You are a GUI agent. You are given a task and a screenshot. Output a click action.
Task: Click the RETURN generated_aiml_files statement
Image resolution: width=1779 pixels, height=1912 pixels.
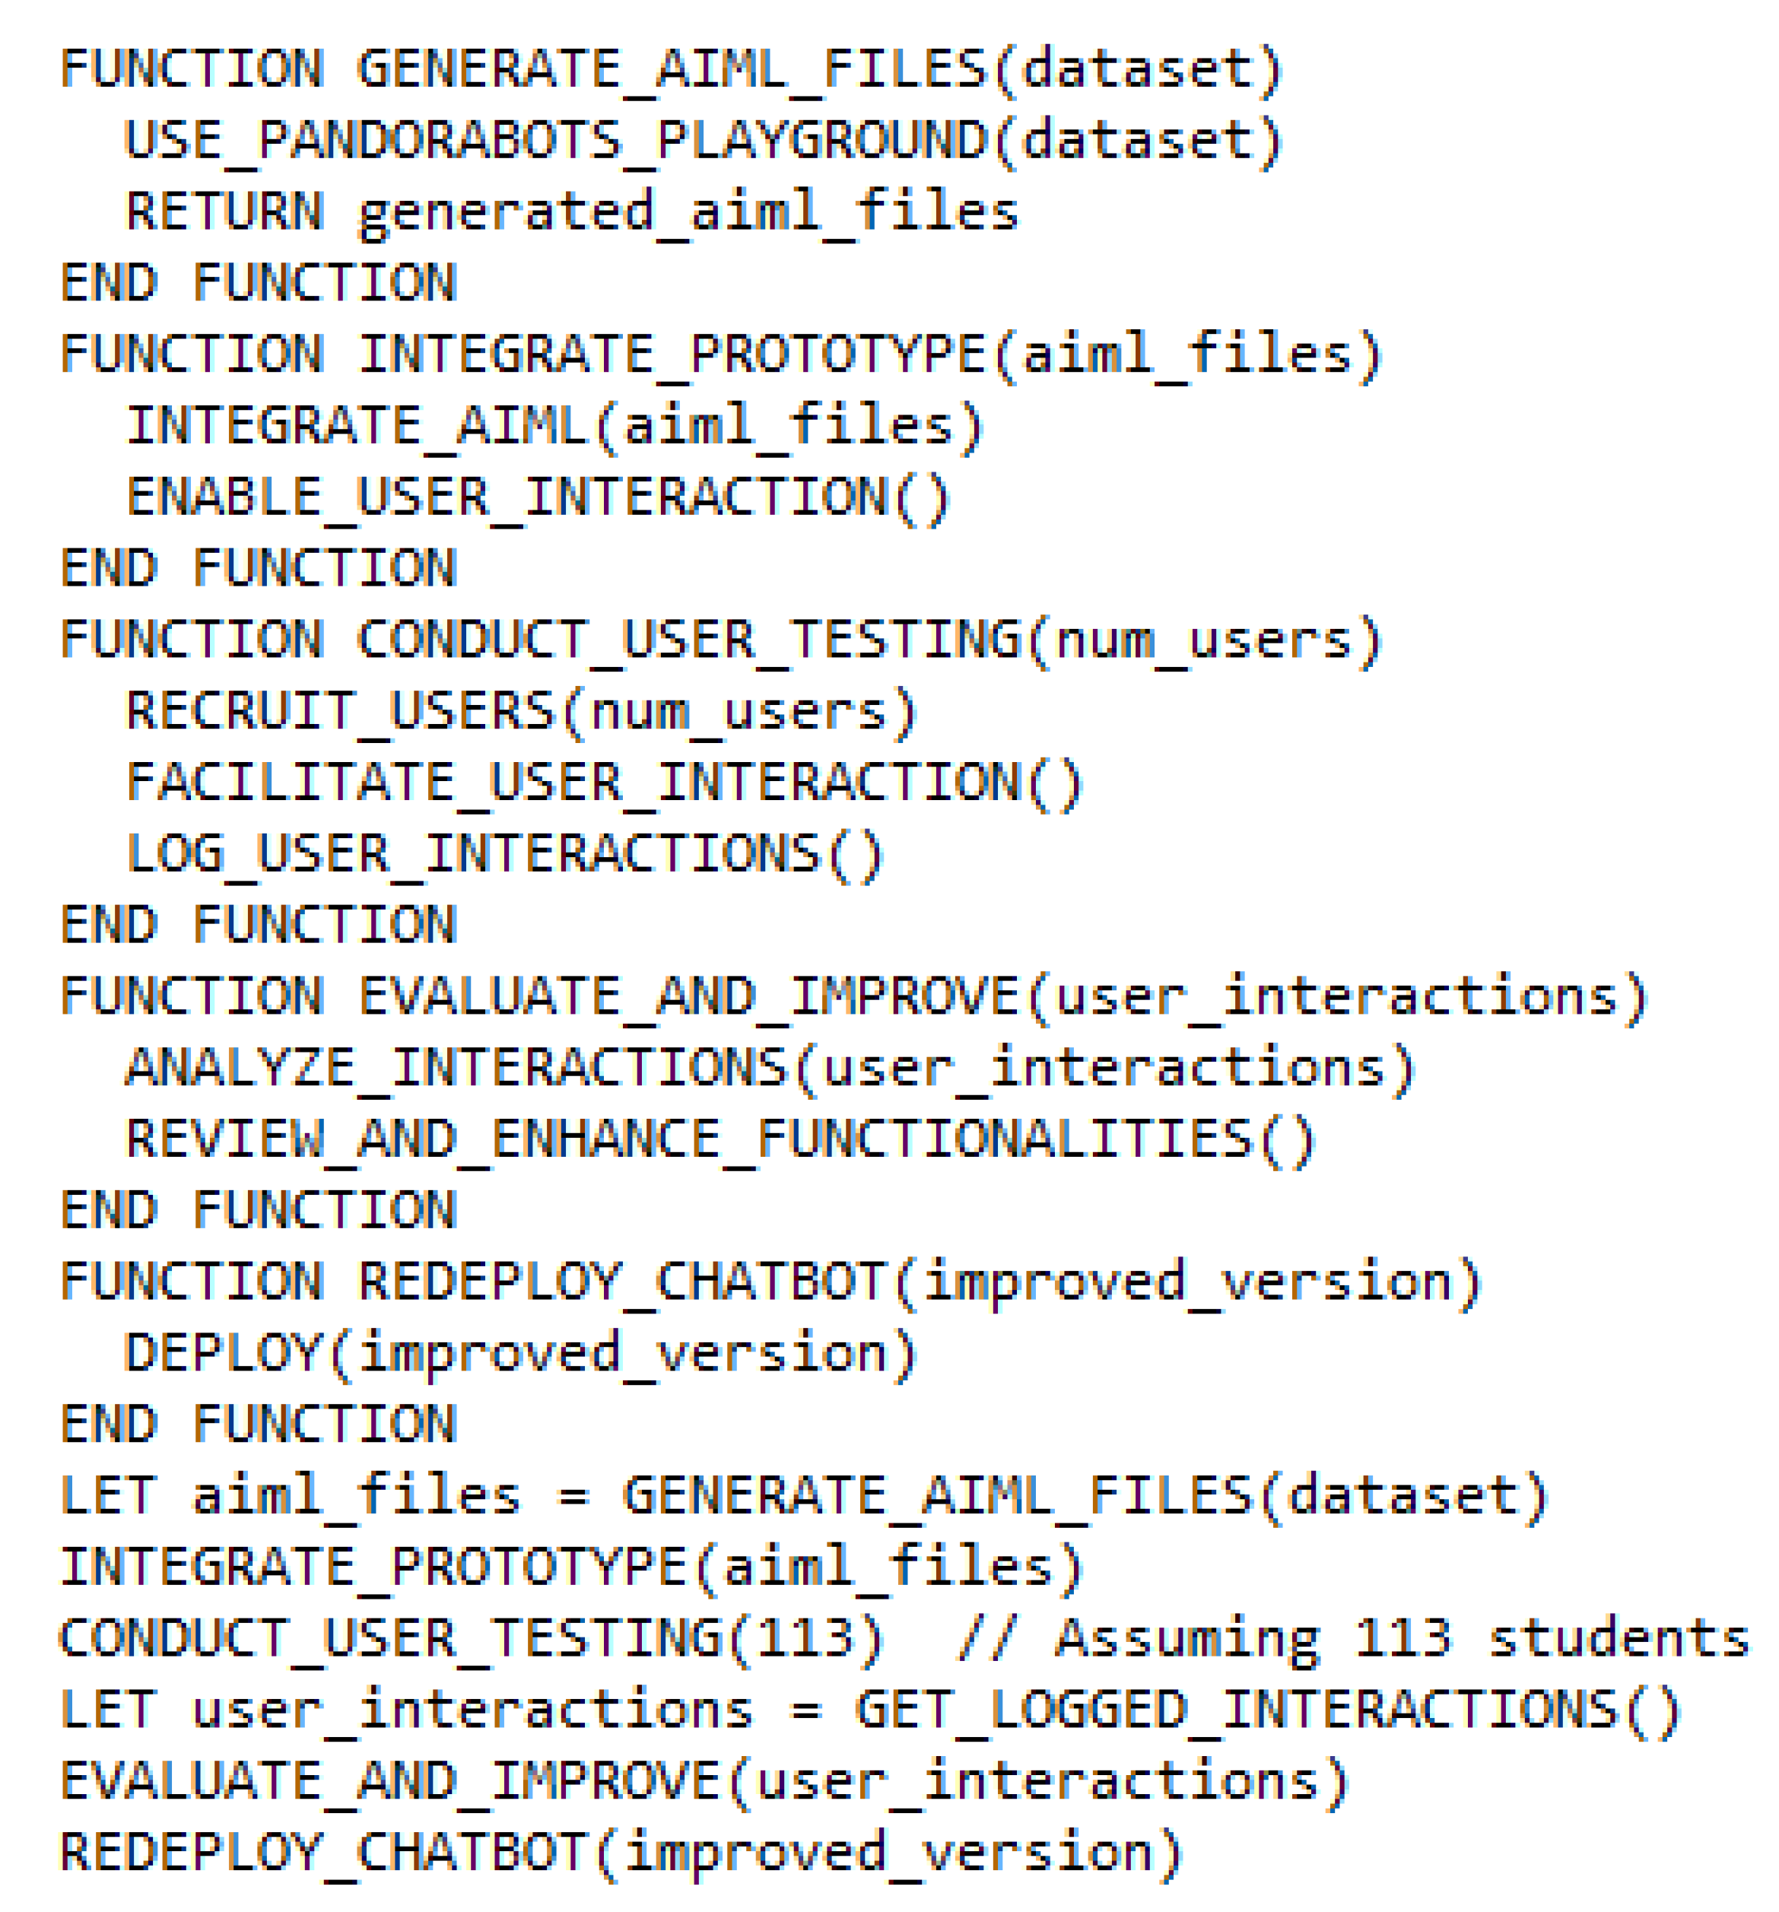572,211
